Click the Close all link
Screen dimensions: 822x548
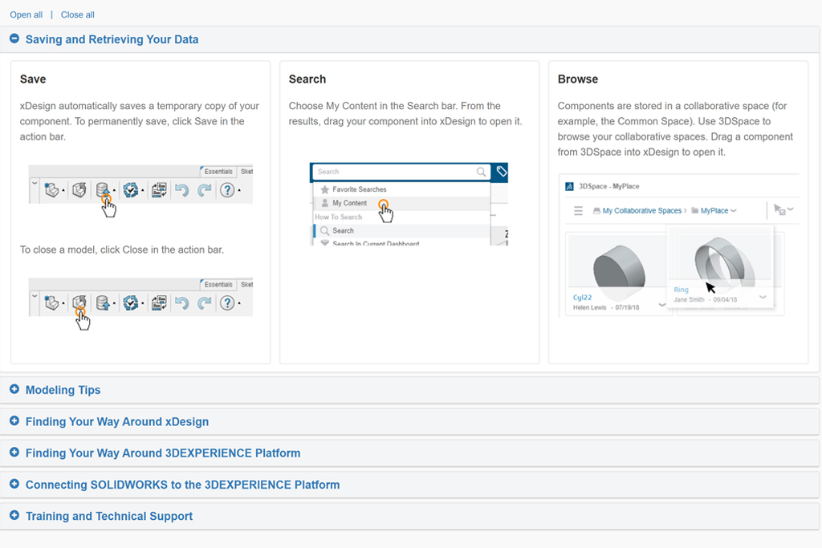point(78,14)
